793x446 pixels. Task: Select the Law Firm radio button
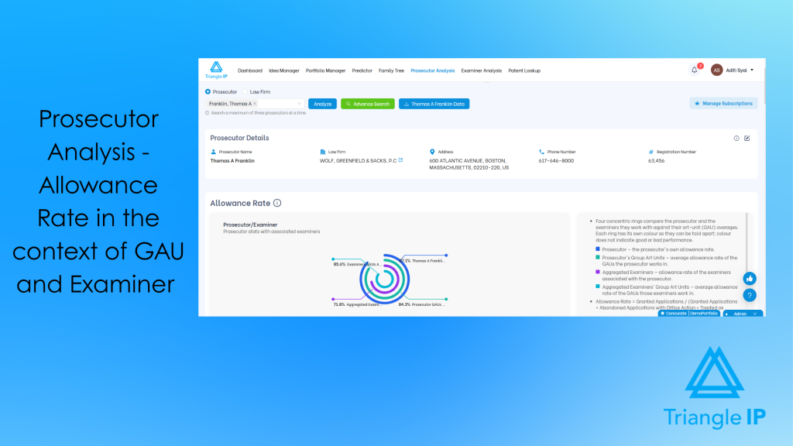[x=245, y=91]
